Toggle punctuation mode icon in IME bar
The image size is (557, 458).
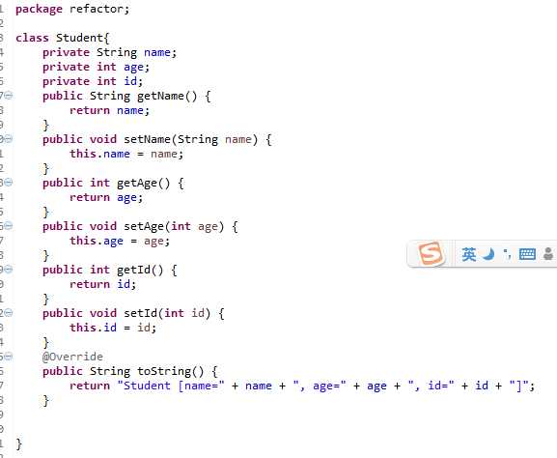tap(508, 253)
